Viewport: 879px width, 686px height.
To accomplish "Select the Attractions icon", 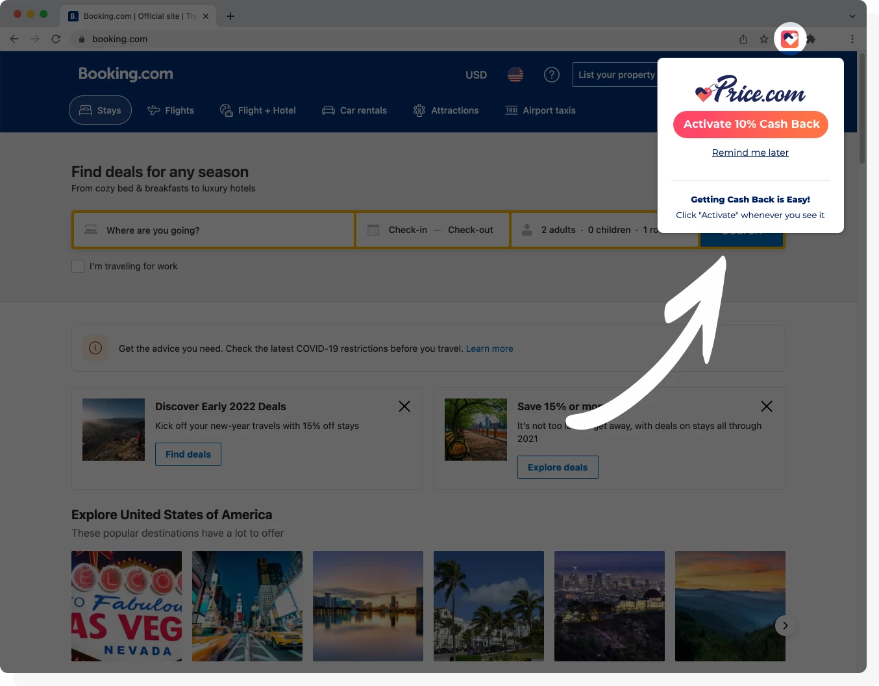I will [x=419, y=110].
